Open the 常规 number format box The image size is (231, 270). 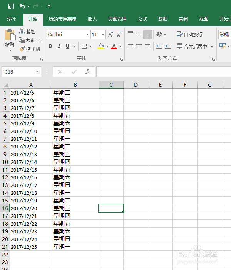pyautogui.click(x=224, y=34)
